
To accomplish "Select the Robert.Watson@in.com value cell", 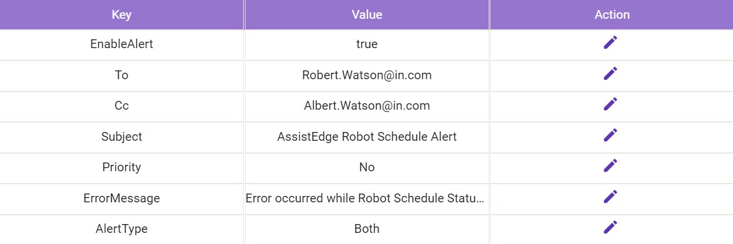I will (x=367, y=75).
